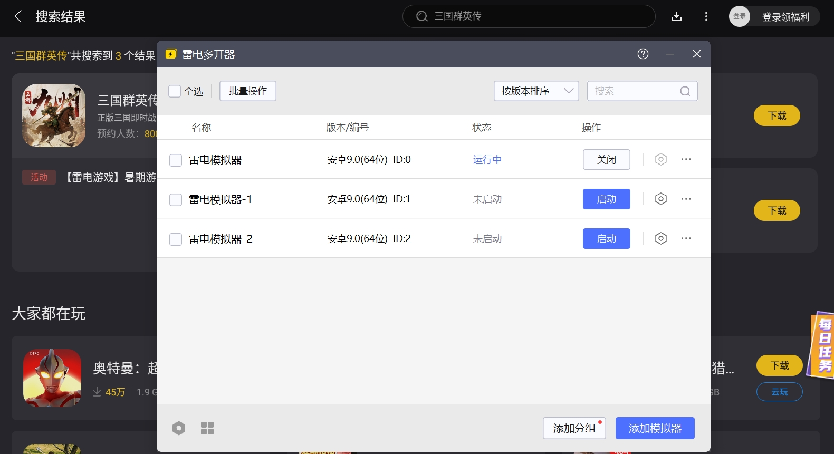Click search magnifier icon in store bar
This screenshot has width=834, height=454.
click(421, 16)
